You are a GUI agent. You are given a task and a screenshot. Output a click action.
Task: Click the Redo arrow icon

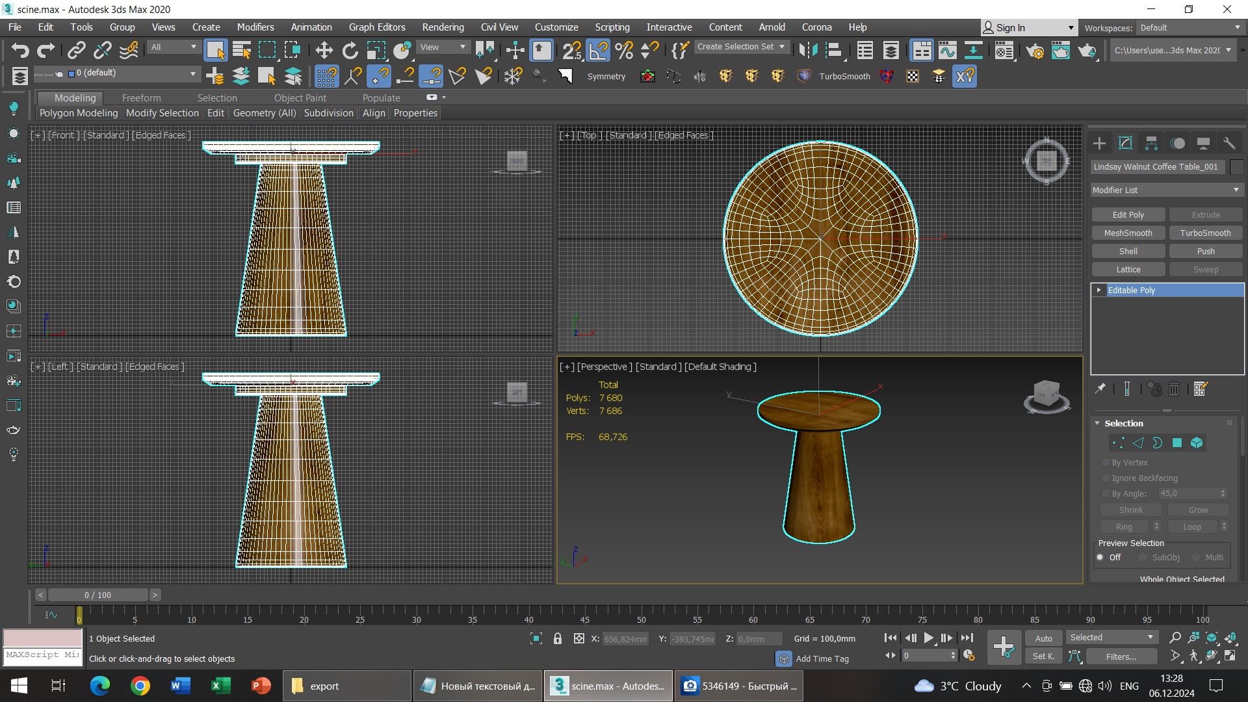coord(45,50)
